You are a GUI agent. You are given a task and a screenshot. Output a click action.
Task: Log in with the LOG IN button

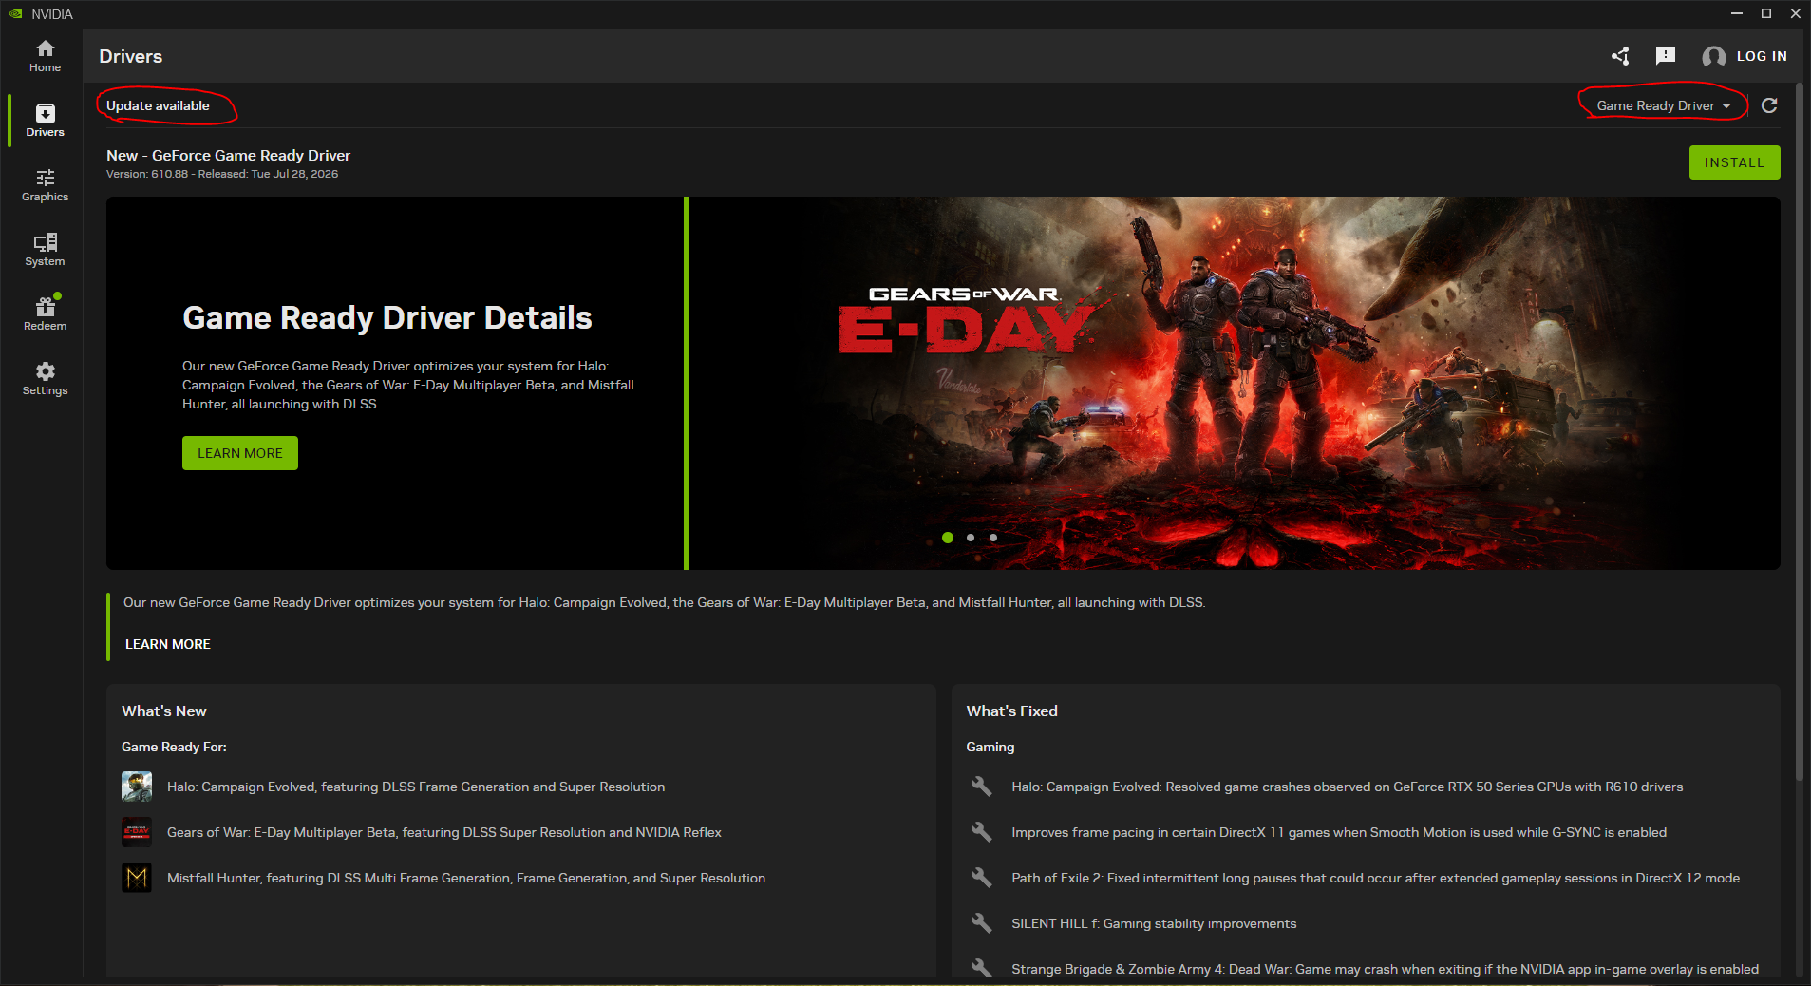click(1745, 56)
